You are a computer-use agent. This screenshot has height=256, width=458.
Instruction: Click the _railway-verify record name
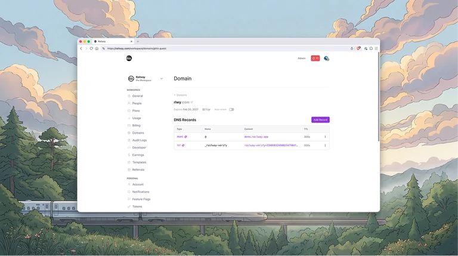(x=216, y=145)
